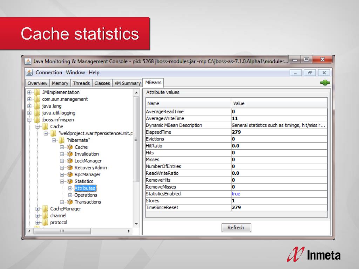The image size is (359, 269).
Task: Select the java.lang folder icon
Action: point(37,106)
